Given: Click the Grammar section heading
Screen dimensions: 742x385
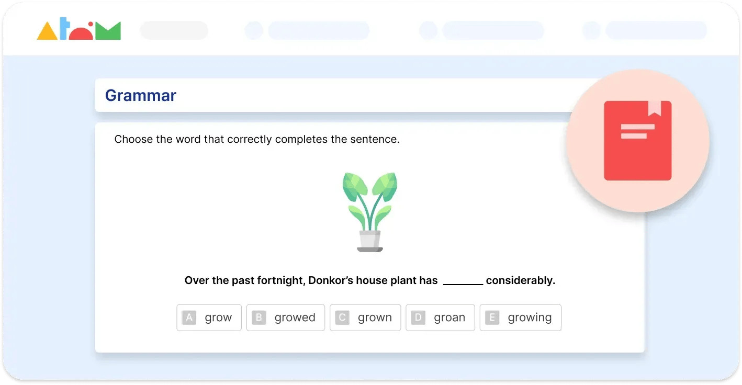Looking at the screenshot, I should [141, 95].
